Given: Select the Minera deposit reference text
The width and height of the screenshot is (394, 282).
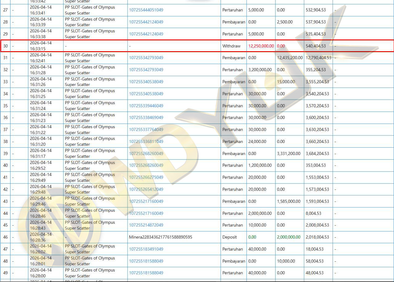Looking at the screenshot, I should 160,237.
